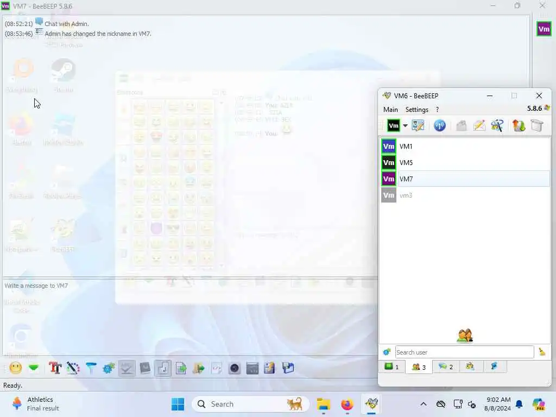The width and height of the screenshot is (556, 417).
Task: Click the send file document icon
Action: pyautogui.click(x=181, y=368)
